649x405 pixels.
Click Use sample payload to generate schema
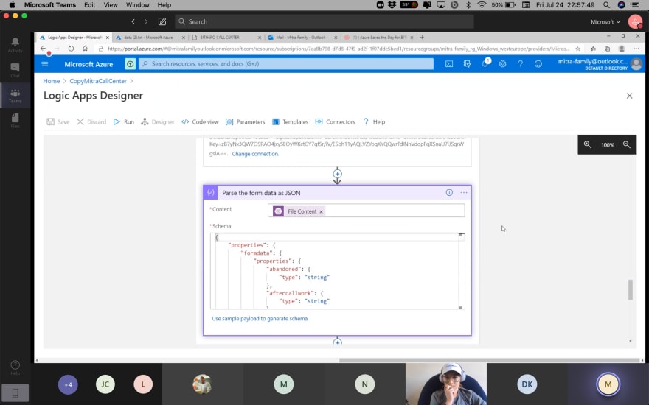click(260, 319)
